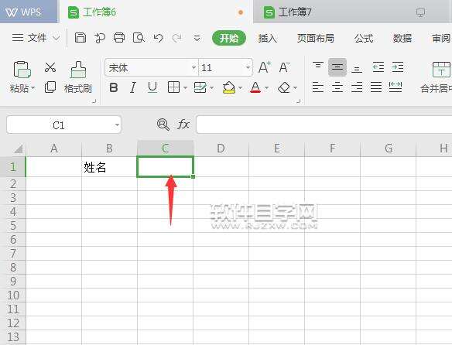Image resolution: width=452 pixels, height=345 pixels.
Task: Click the Cut scissors icon
Action: [x=50, y=67]
